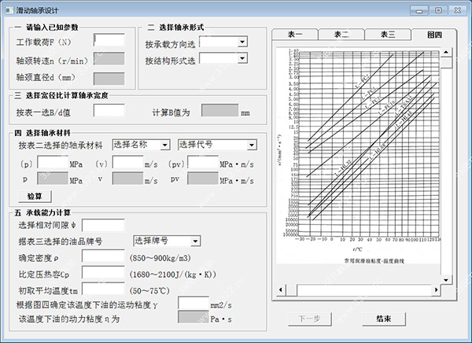
Task: Click the 下一步 button
Action: click(309, 319)
